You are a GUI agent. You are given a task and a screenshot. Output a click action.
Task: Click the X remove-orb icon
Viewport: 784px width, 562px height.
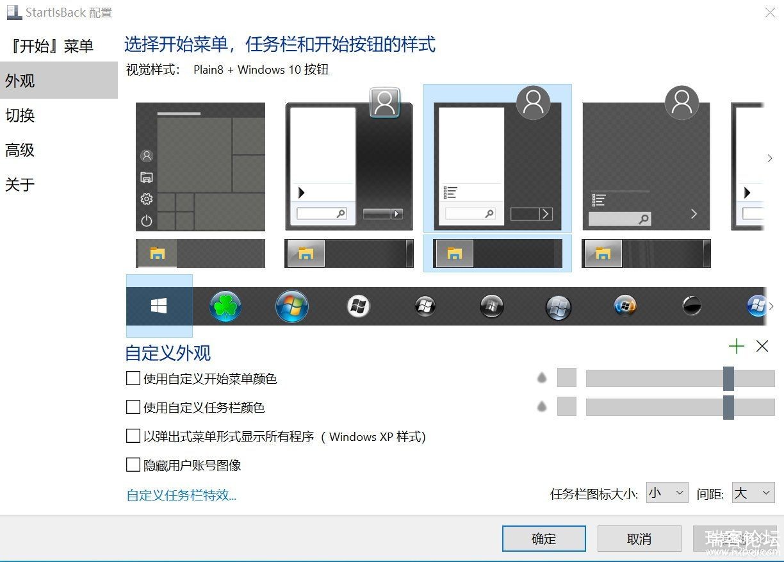pos(762,347)
